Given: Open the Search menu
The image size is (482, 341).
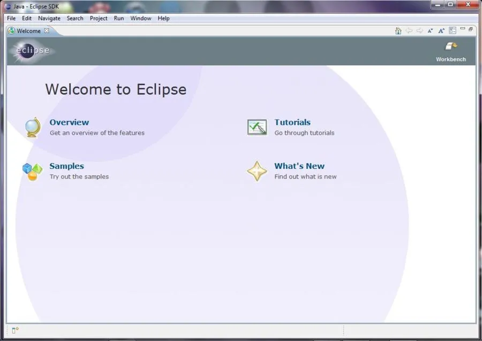Looking at the screenshot, I should pyautogui.click(x=75, y=18).
